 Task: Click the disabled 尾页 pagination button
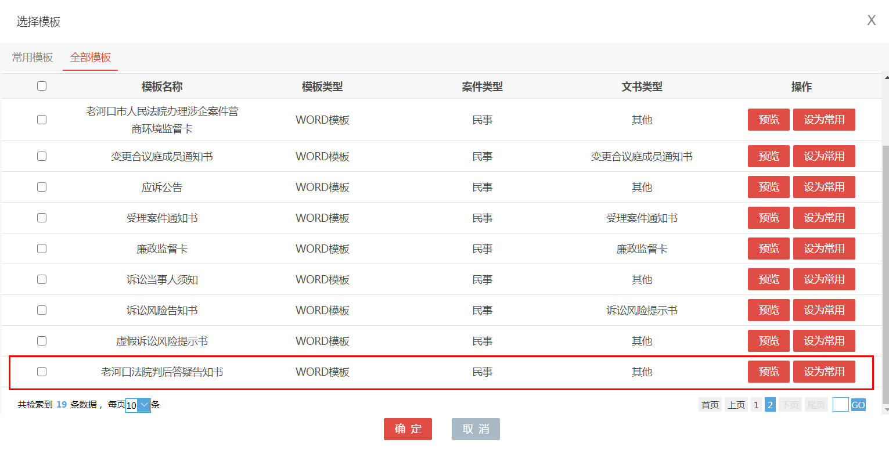coord(816,405)
